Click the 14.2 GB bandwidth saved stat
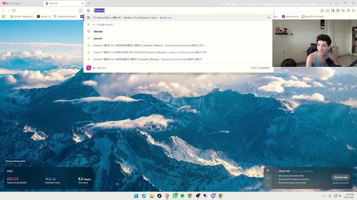 (52, 181)
